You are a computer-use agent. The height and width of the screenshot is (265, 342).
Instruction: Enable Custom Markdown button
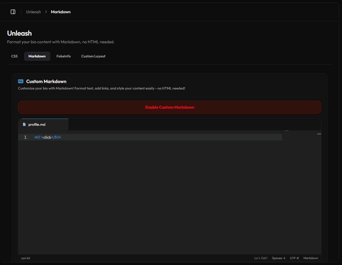pyautogui.click(x=169, y=107)
